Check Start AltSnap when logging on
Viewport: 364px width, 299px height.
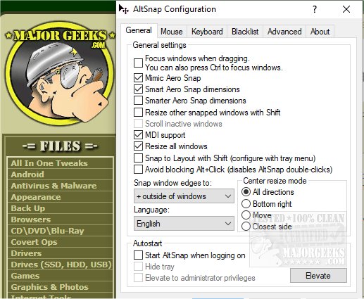(x=138, y=255)
